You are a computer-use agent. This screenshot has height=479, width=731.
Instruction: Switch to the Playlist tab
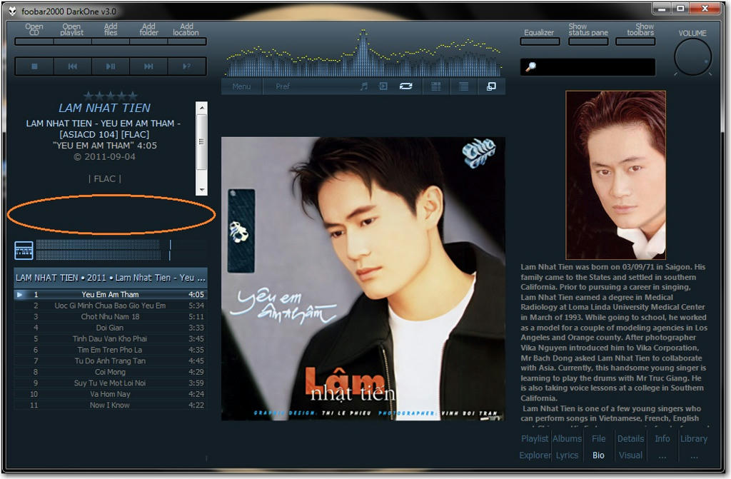tap(535, 438)
